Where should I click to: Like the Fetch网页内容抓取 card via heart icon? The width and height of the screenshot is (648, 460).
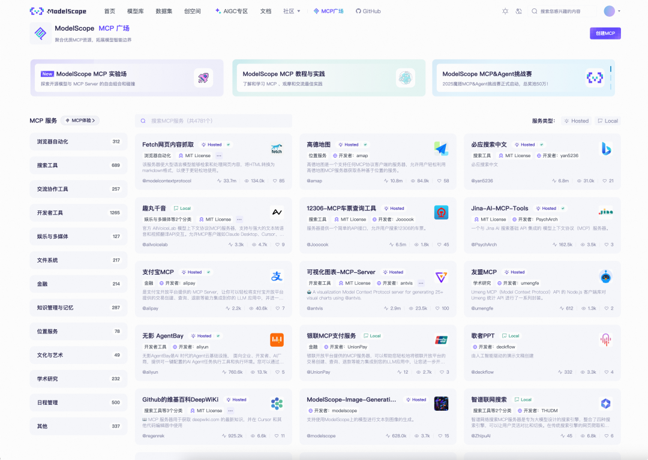point(275,181)
